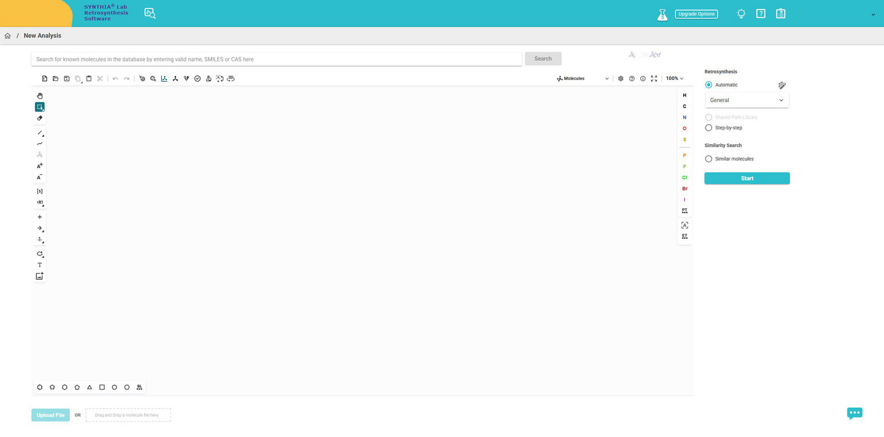
Task: Select the Hand pan tool
Action: coord(40,96)
